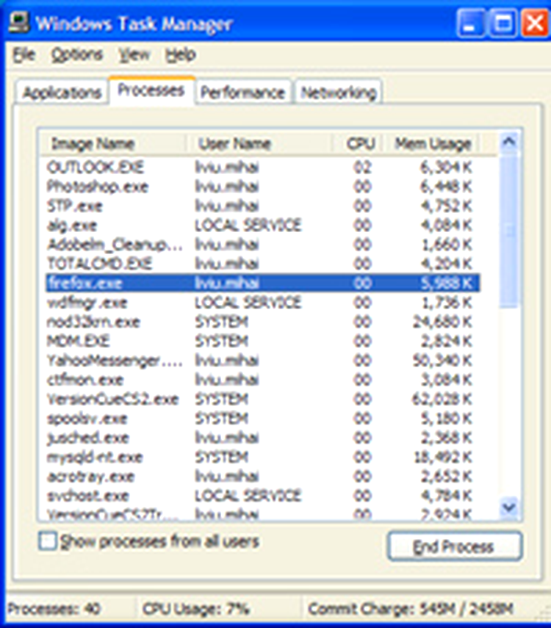The image size is (551, 628).
Task: Minimize the Task Manager window
Action: pos(470,24)
